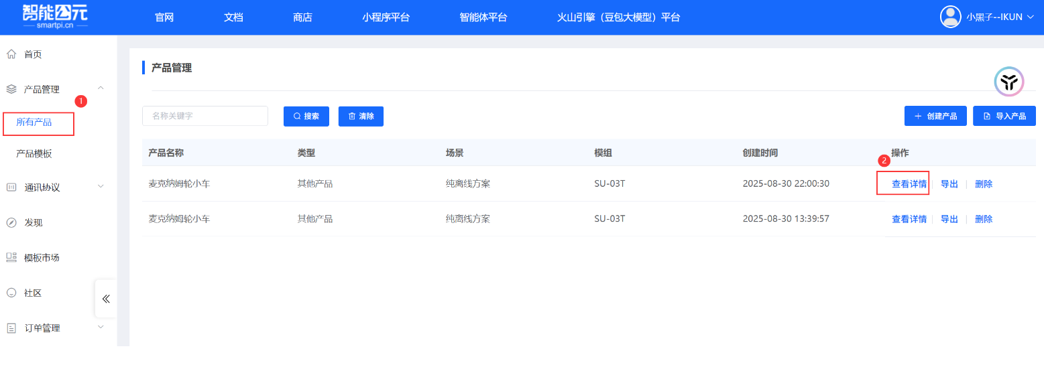The width and height of the screenshot is (1044, 365).
Task: View details of product created 13:39:57
Action: point(909,219)
